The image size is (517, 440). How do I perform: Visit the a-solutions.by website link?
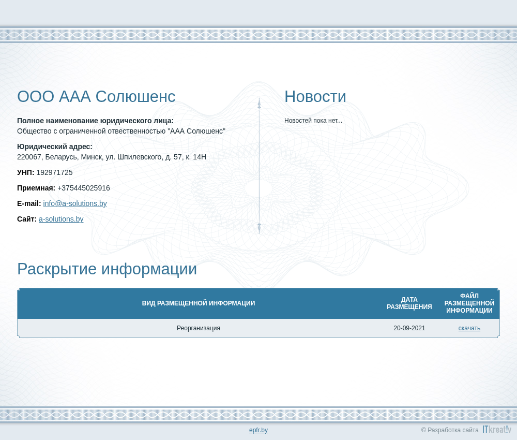tap(61, 219)
